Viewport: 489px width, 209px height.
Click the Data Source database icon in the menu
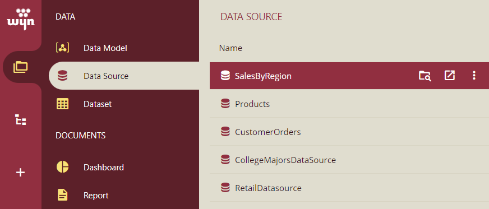tap(62, 76)
